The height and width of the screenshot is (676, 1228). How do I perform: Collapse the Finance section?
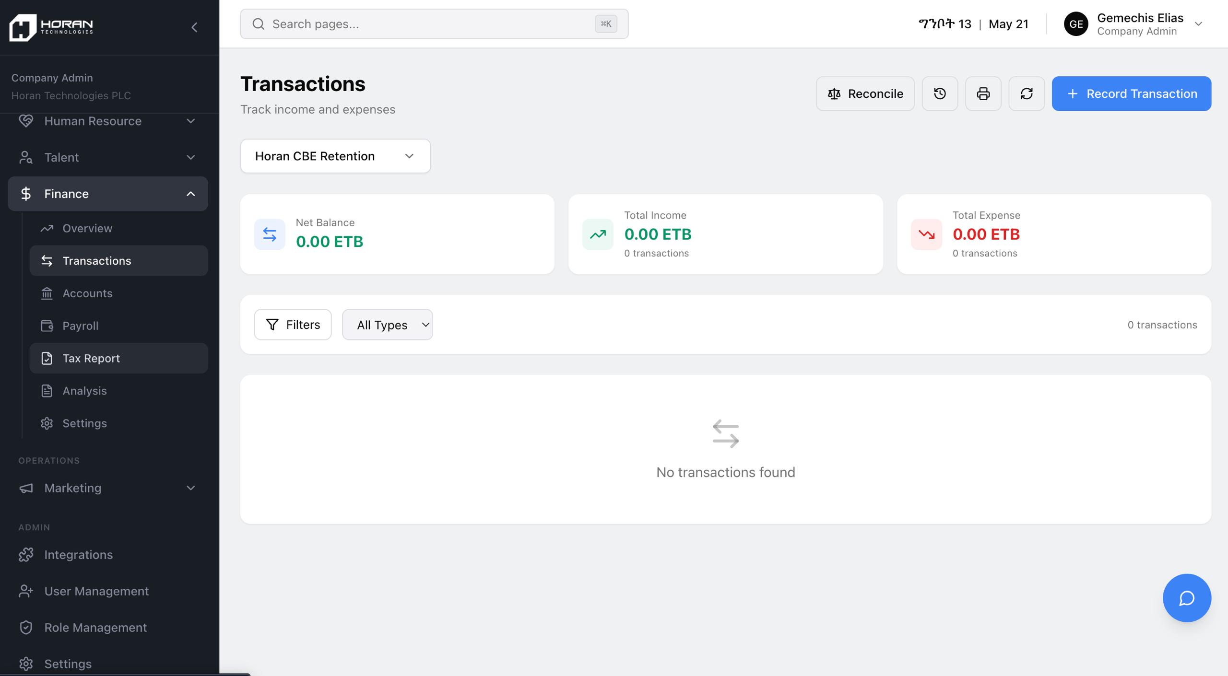108,194
